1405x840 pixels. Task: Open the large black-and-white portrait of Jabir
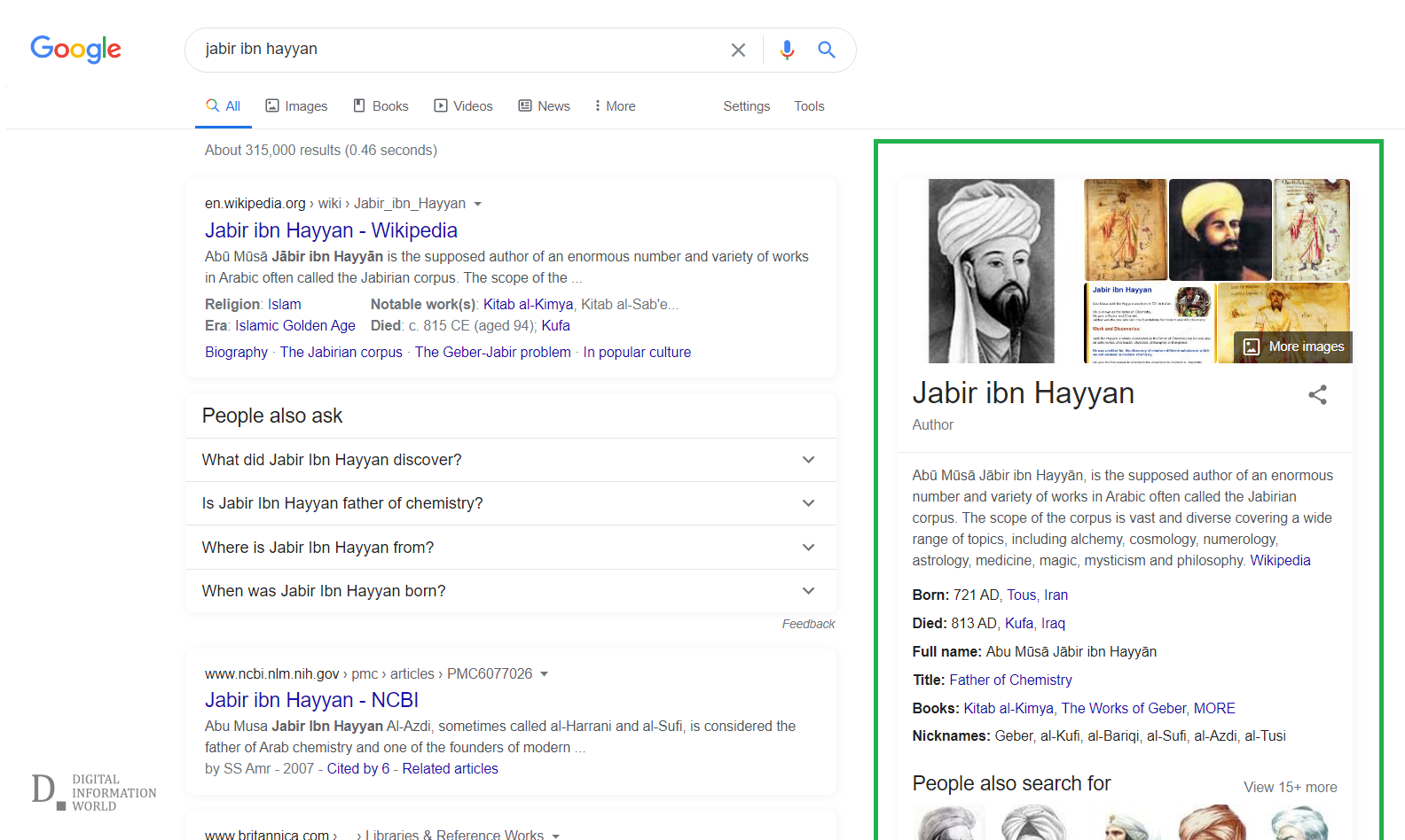(x=992, y=271)
